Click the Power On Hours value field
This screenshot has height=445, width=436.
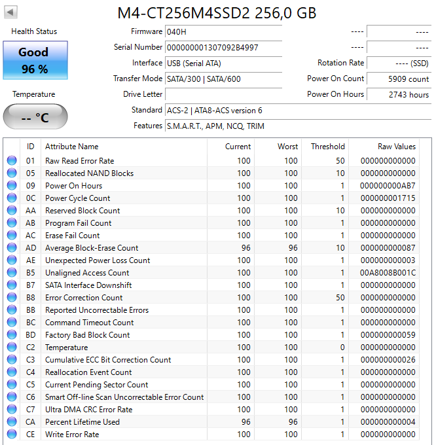399,94
